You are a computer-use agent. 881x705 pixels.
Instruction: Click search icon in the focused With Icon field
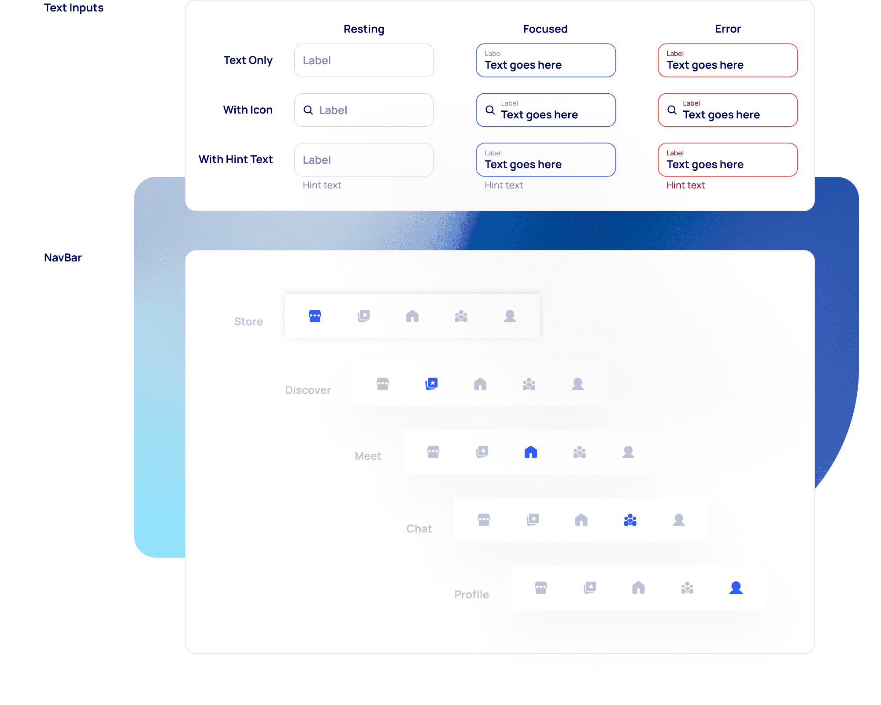point(490,110)
